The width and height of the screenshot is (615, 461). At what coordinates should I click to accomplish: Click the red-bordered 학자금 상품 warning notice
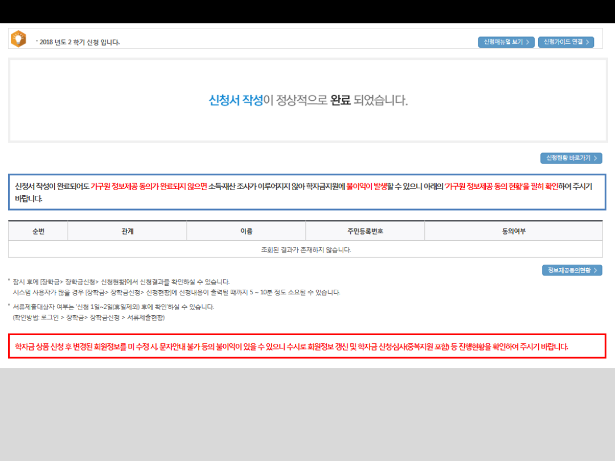pyautogui.click(x=307, y=346)
